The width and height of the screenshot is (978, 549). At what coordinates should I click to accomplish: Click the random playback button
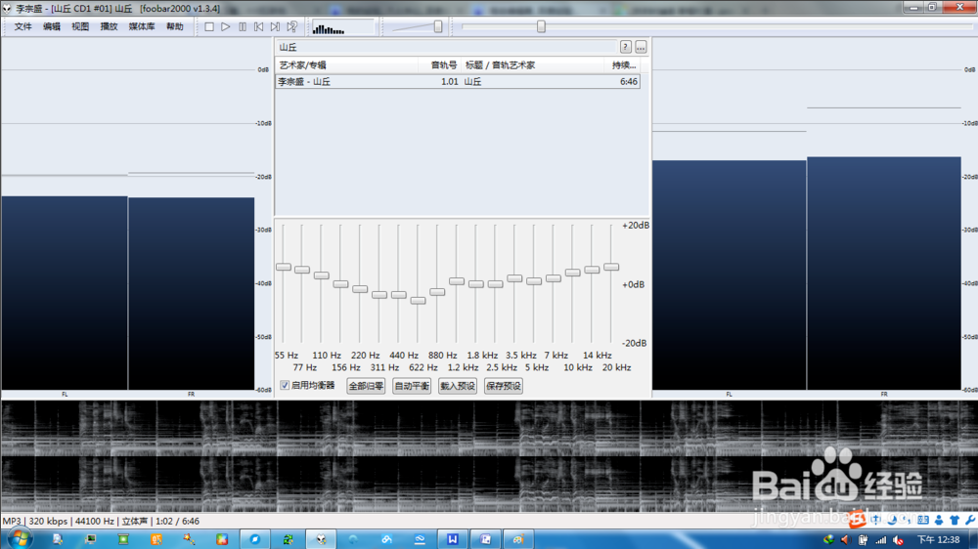pos(291,27)
